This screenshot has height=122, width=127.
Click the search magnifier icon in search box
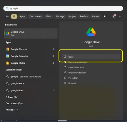(x=7, y=8)
